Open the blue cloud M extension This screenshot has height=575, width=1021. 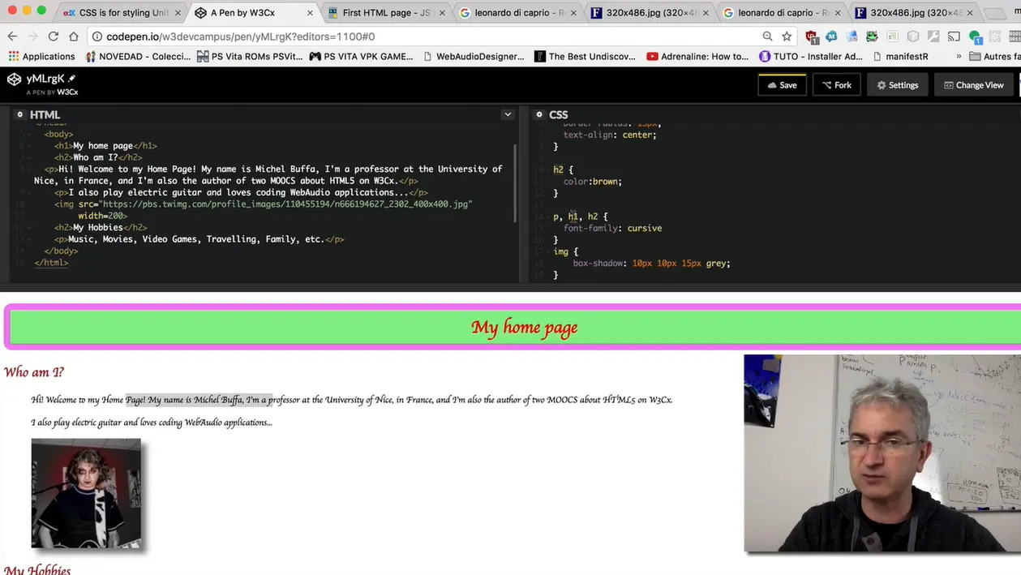point(832,36)
